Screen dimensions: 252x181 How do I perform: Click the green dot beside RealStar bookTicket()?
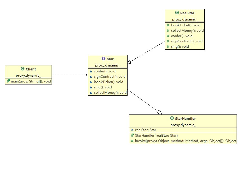168,25
